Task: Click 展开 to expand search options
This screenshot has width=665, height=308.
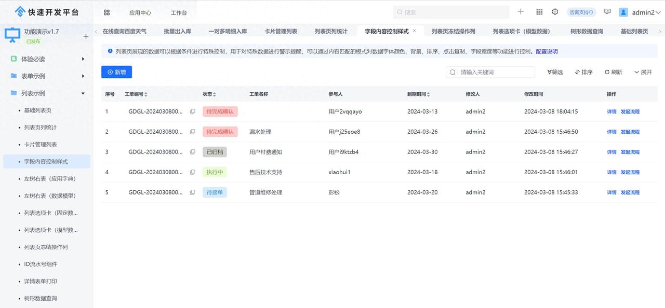Action: 643,72
